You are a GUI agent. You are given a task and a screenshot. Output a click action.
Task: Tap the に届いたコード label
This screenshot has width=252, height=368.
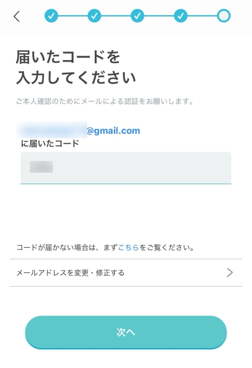point(50,143)
